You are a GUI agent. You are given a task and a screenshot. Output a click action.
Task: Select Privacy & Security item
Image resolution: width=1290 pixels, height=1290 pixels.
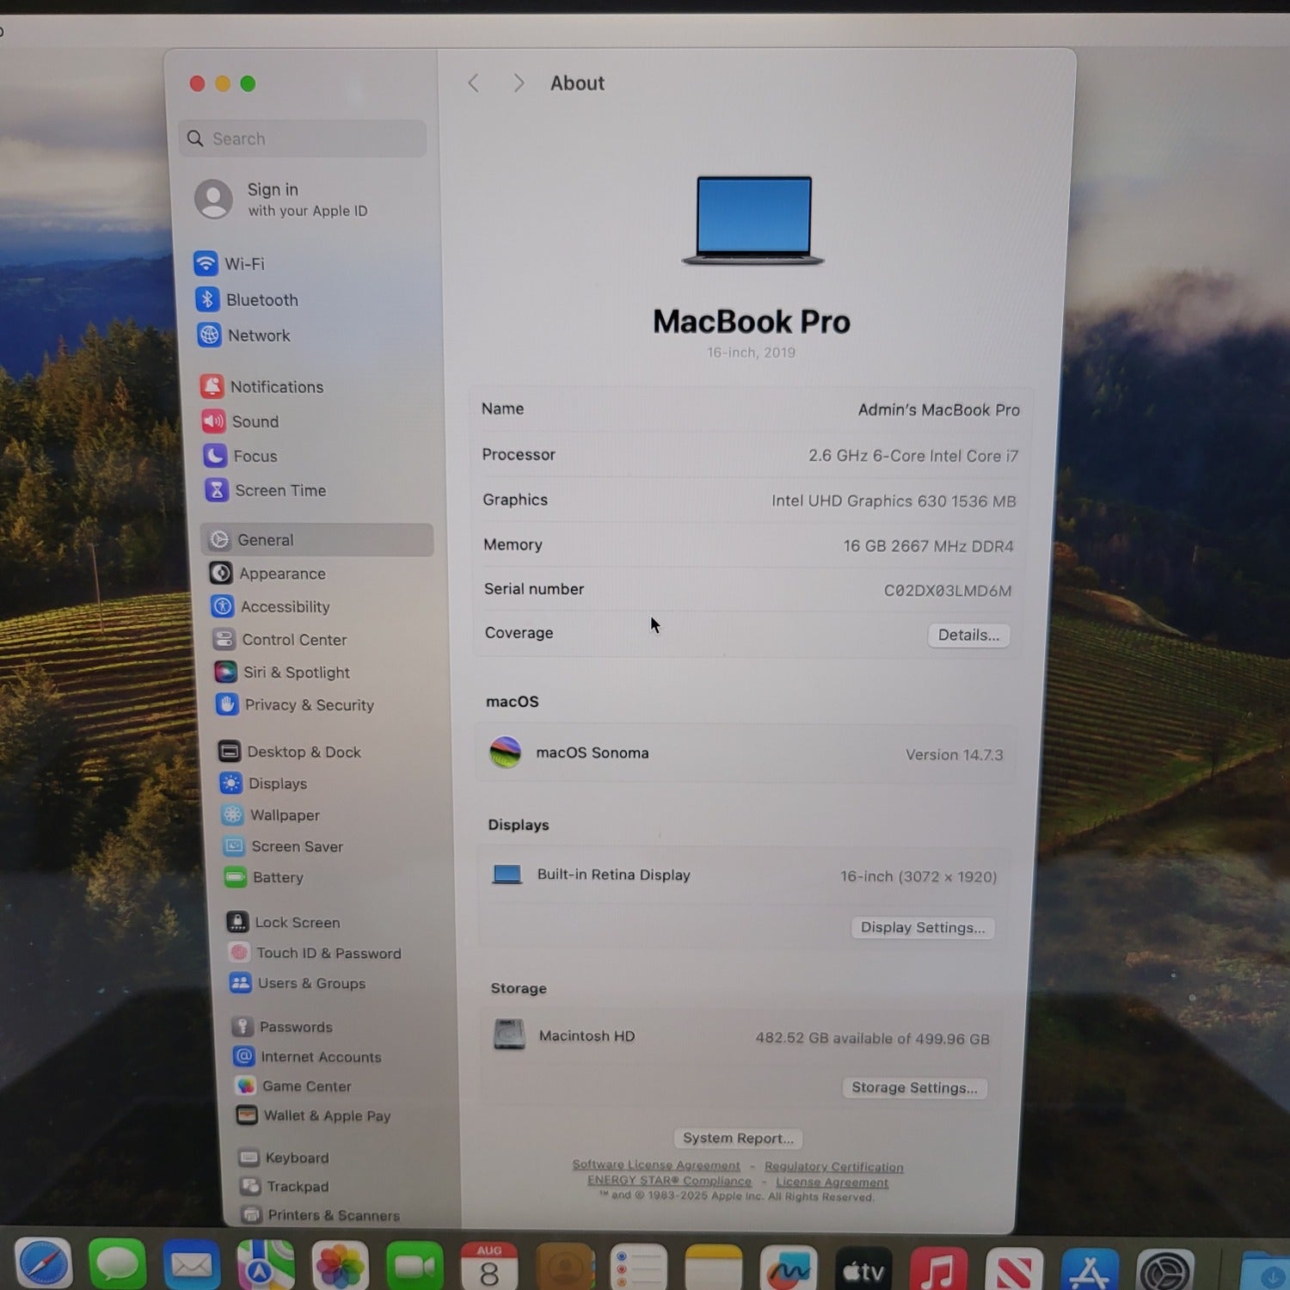click(296, 705)
